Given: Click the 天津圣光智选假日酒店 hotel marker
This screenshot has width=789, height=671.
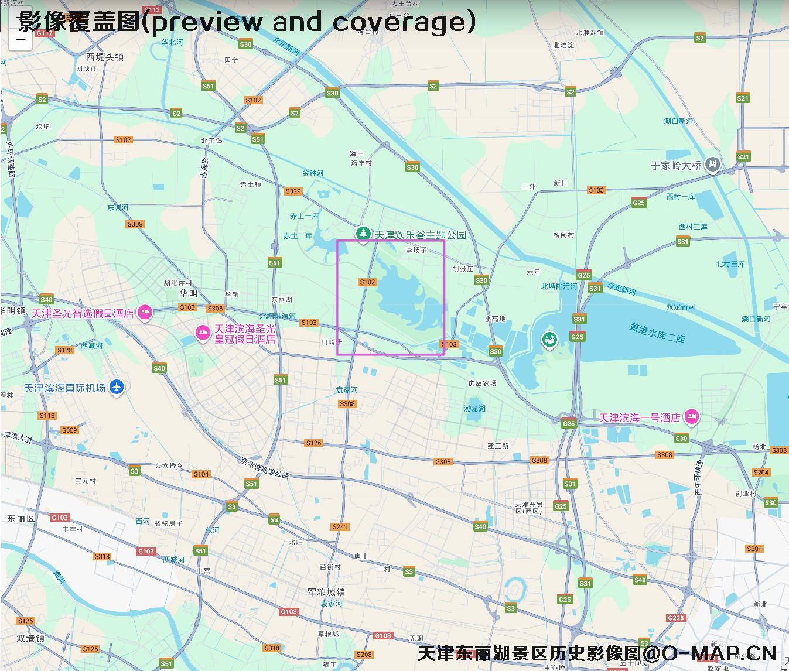Looking at the screenshot, I should [144, 312].
